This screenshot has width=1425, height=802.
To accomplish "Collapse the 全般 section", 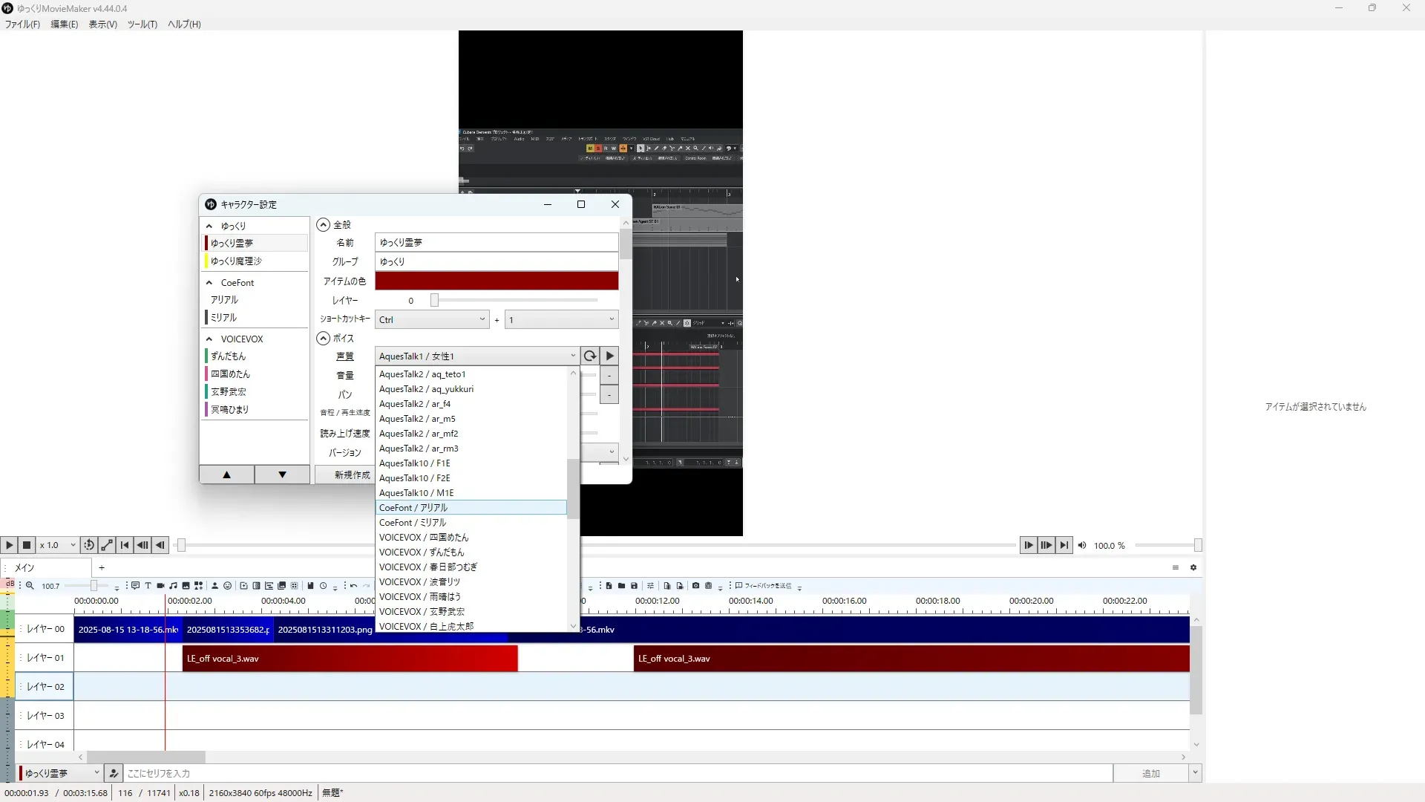I will pos(324,225).
